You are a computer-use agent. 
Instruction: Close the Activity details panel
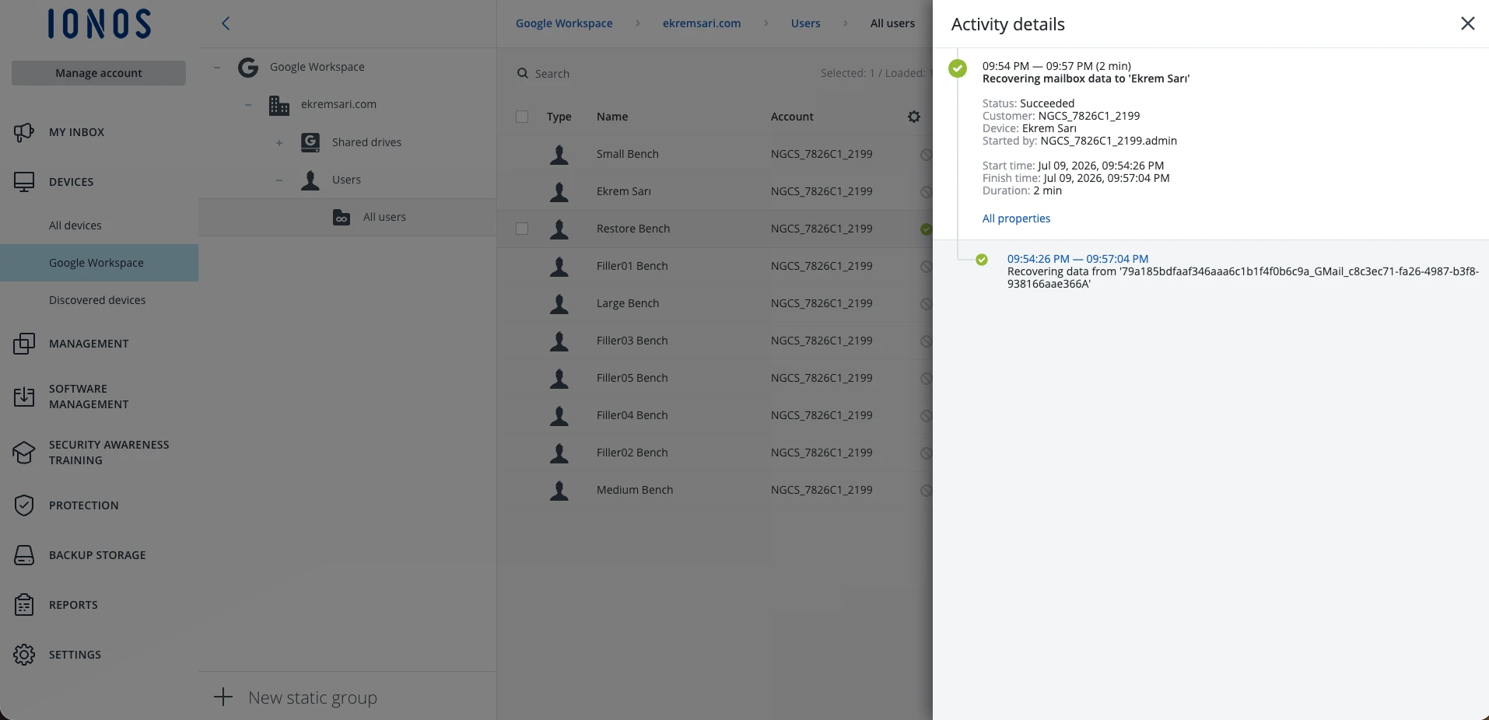1467,23
